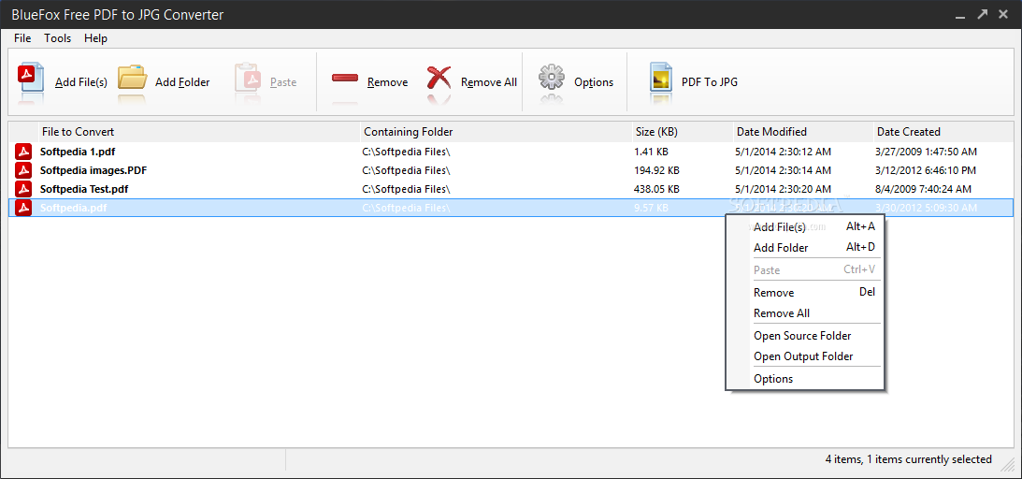Click the 194.92 KB size cell

[656, 171]
